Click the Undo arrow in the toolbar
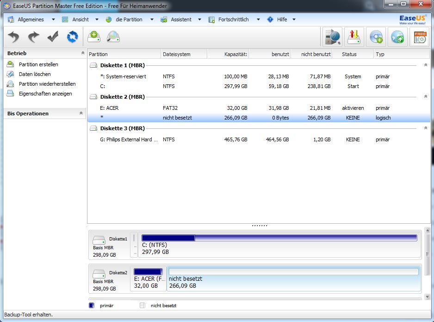The height and width of the screenshot is (322, 434). click(x=12, y=37)
